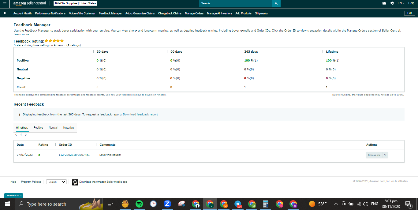Click the Help link at top right
418x210 pixels.
coord(411,3)
